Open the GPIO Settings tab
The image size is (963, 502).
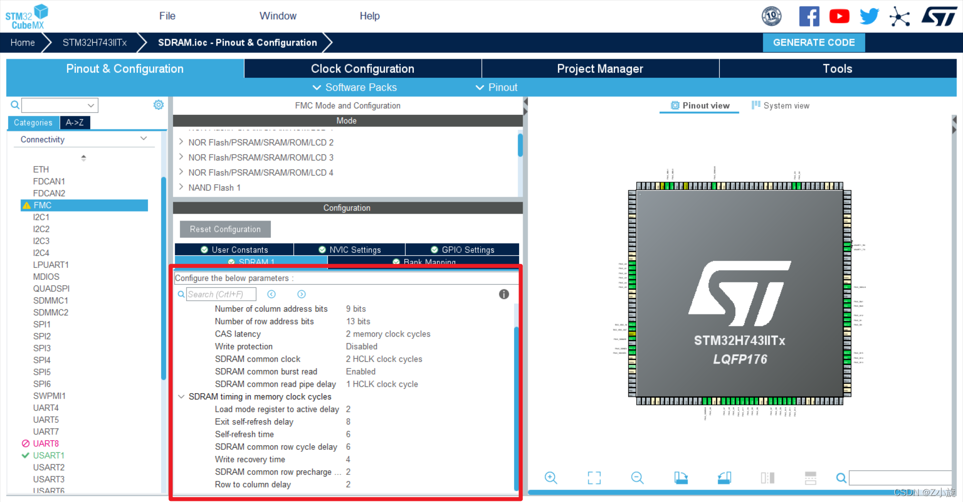point(462,250)
